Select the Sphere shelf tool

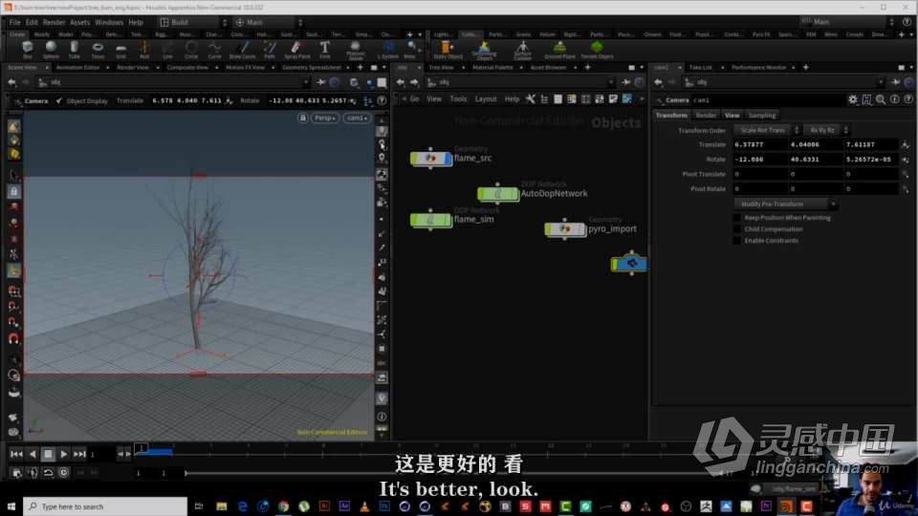pos(51,49)
